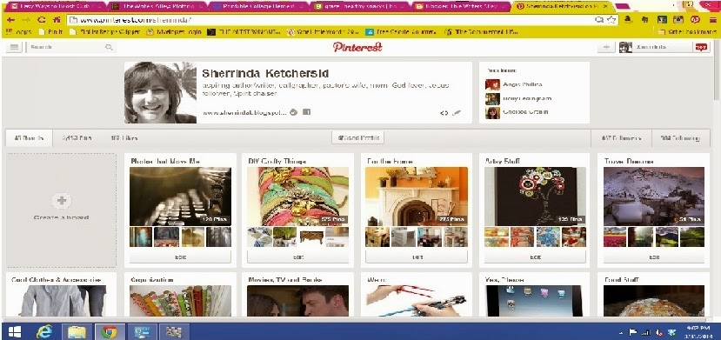Screen dimensions: 721x340
Task: Click the browser home icon
Action: (x=57, y=20)
